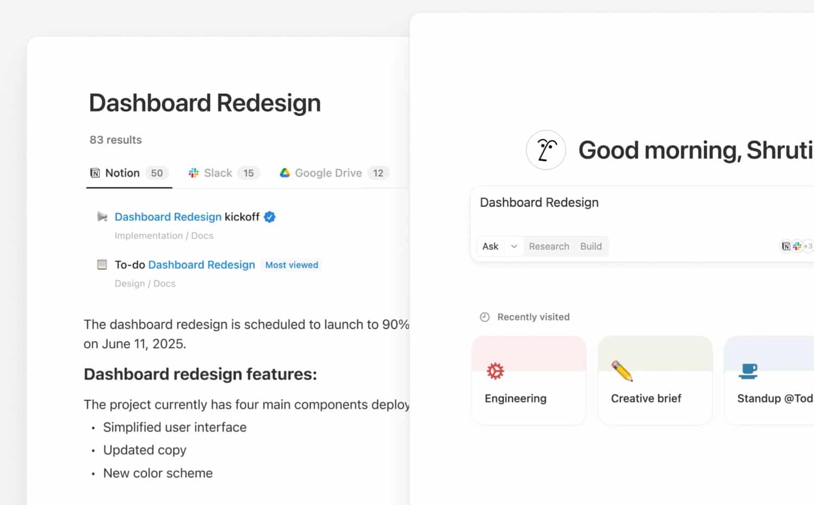Select the Build mode option
814x505 pixels.
coord(590,246)
